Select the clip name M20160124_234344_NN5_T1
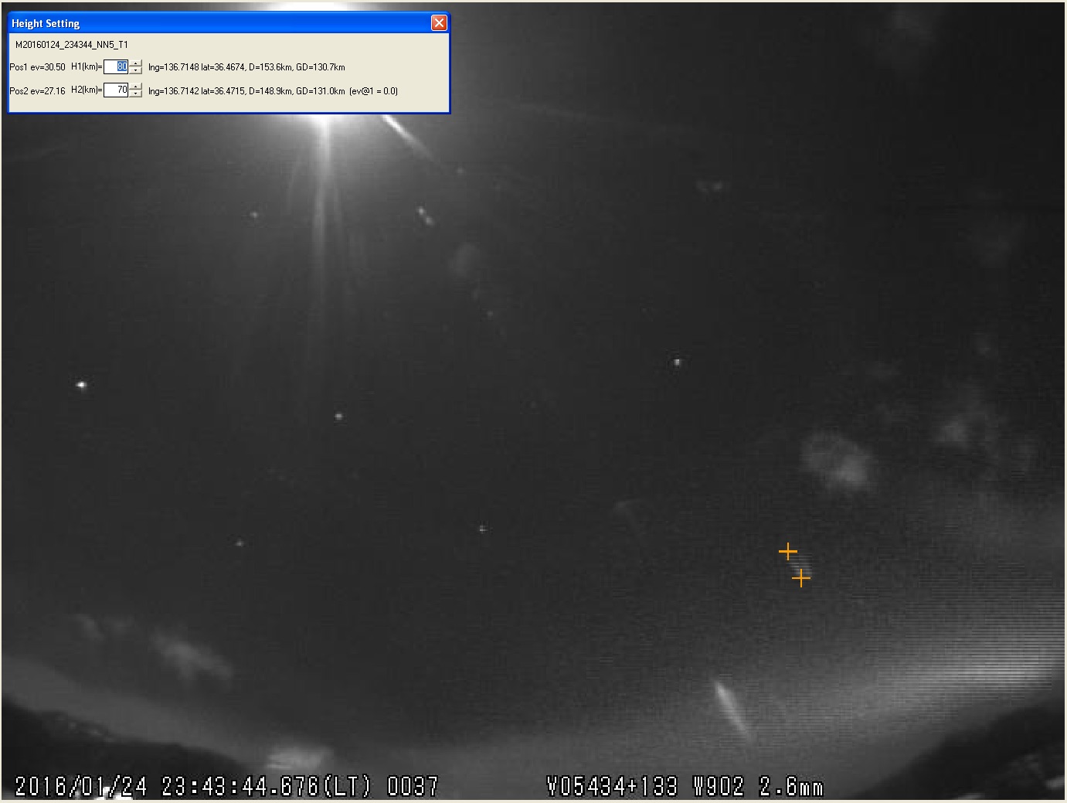Screen dimensions: 1067x803 point(72,45)
